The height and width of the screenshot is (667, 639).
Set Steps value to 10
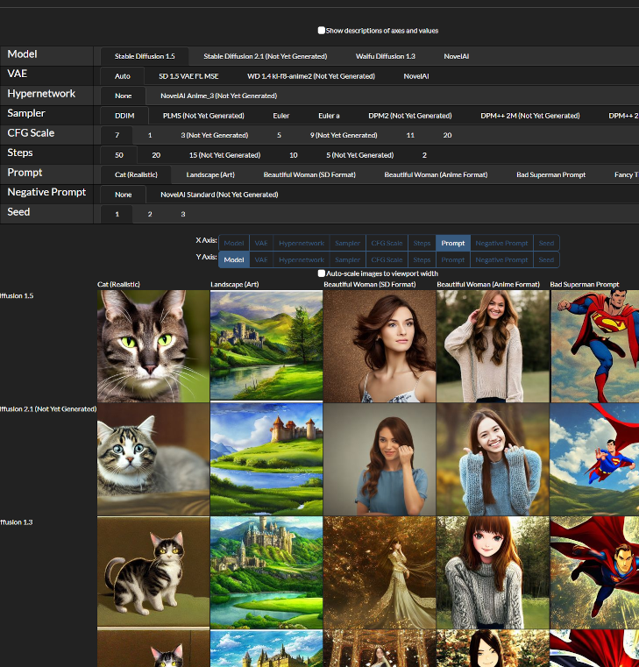294,155
